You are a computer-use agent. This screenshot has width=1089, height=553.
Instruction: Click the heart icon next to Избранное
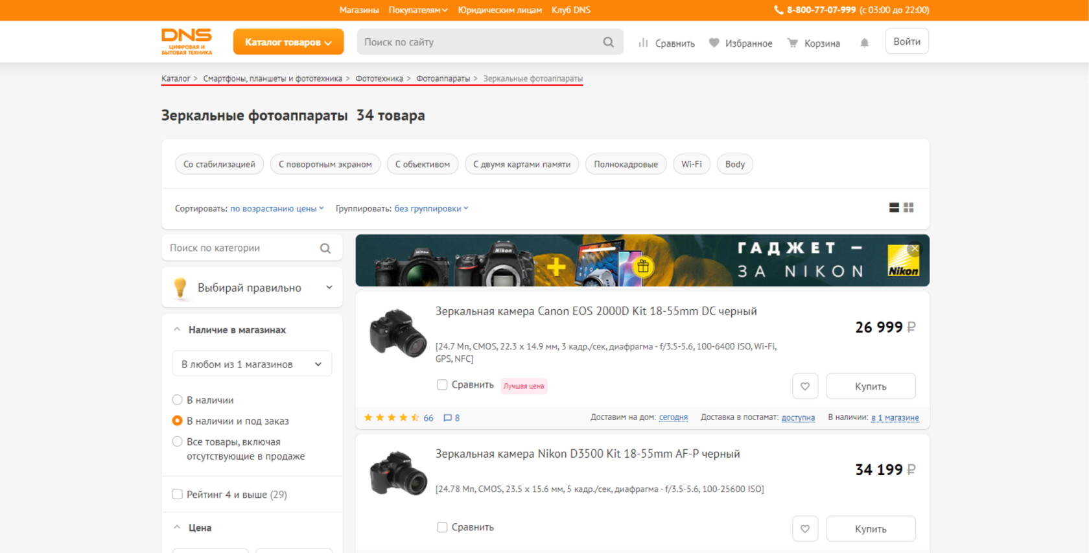click(x=714, y=43)
